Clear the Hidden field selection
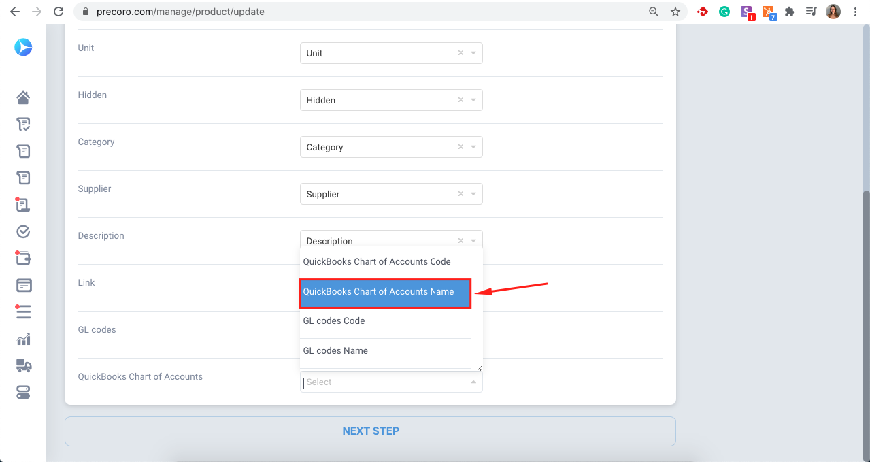This screenshot has height=462, width=870. coord(461,100)
